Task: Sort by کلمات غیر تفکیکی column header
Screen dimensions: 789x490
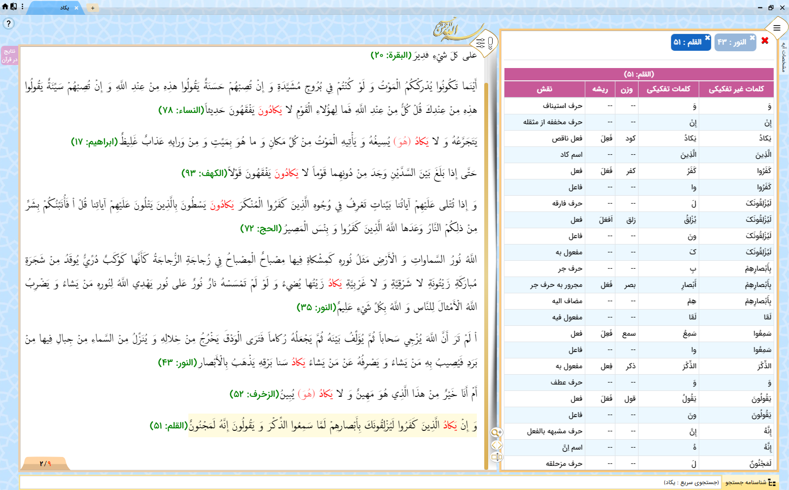Action: coord(736,89)
